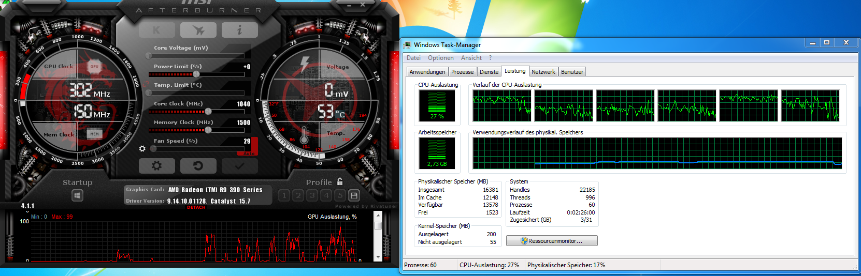Click the Core Clock slider handle

coord(208,111)
